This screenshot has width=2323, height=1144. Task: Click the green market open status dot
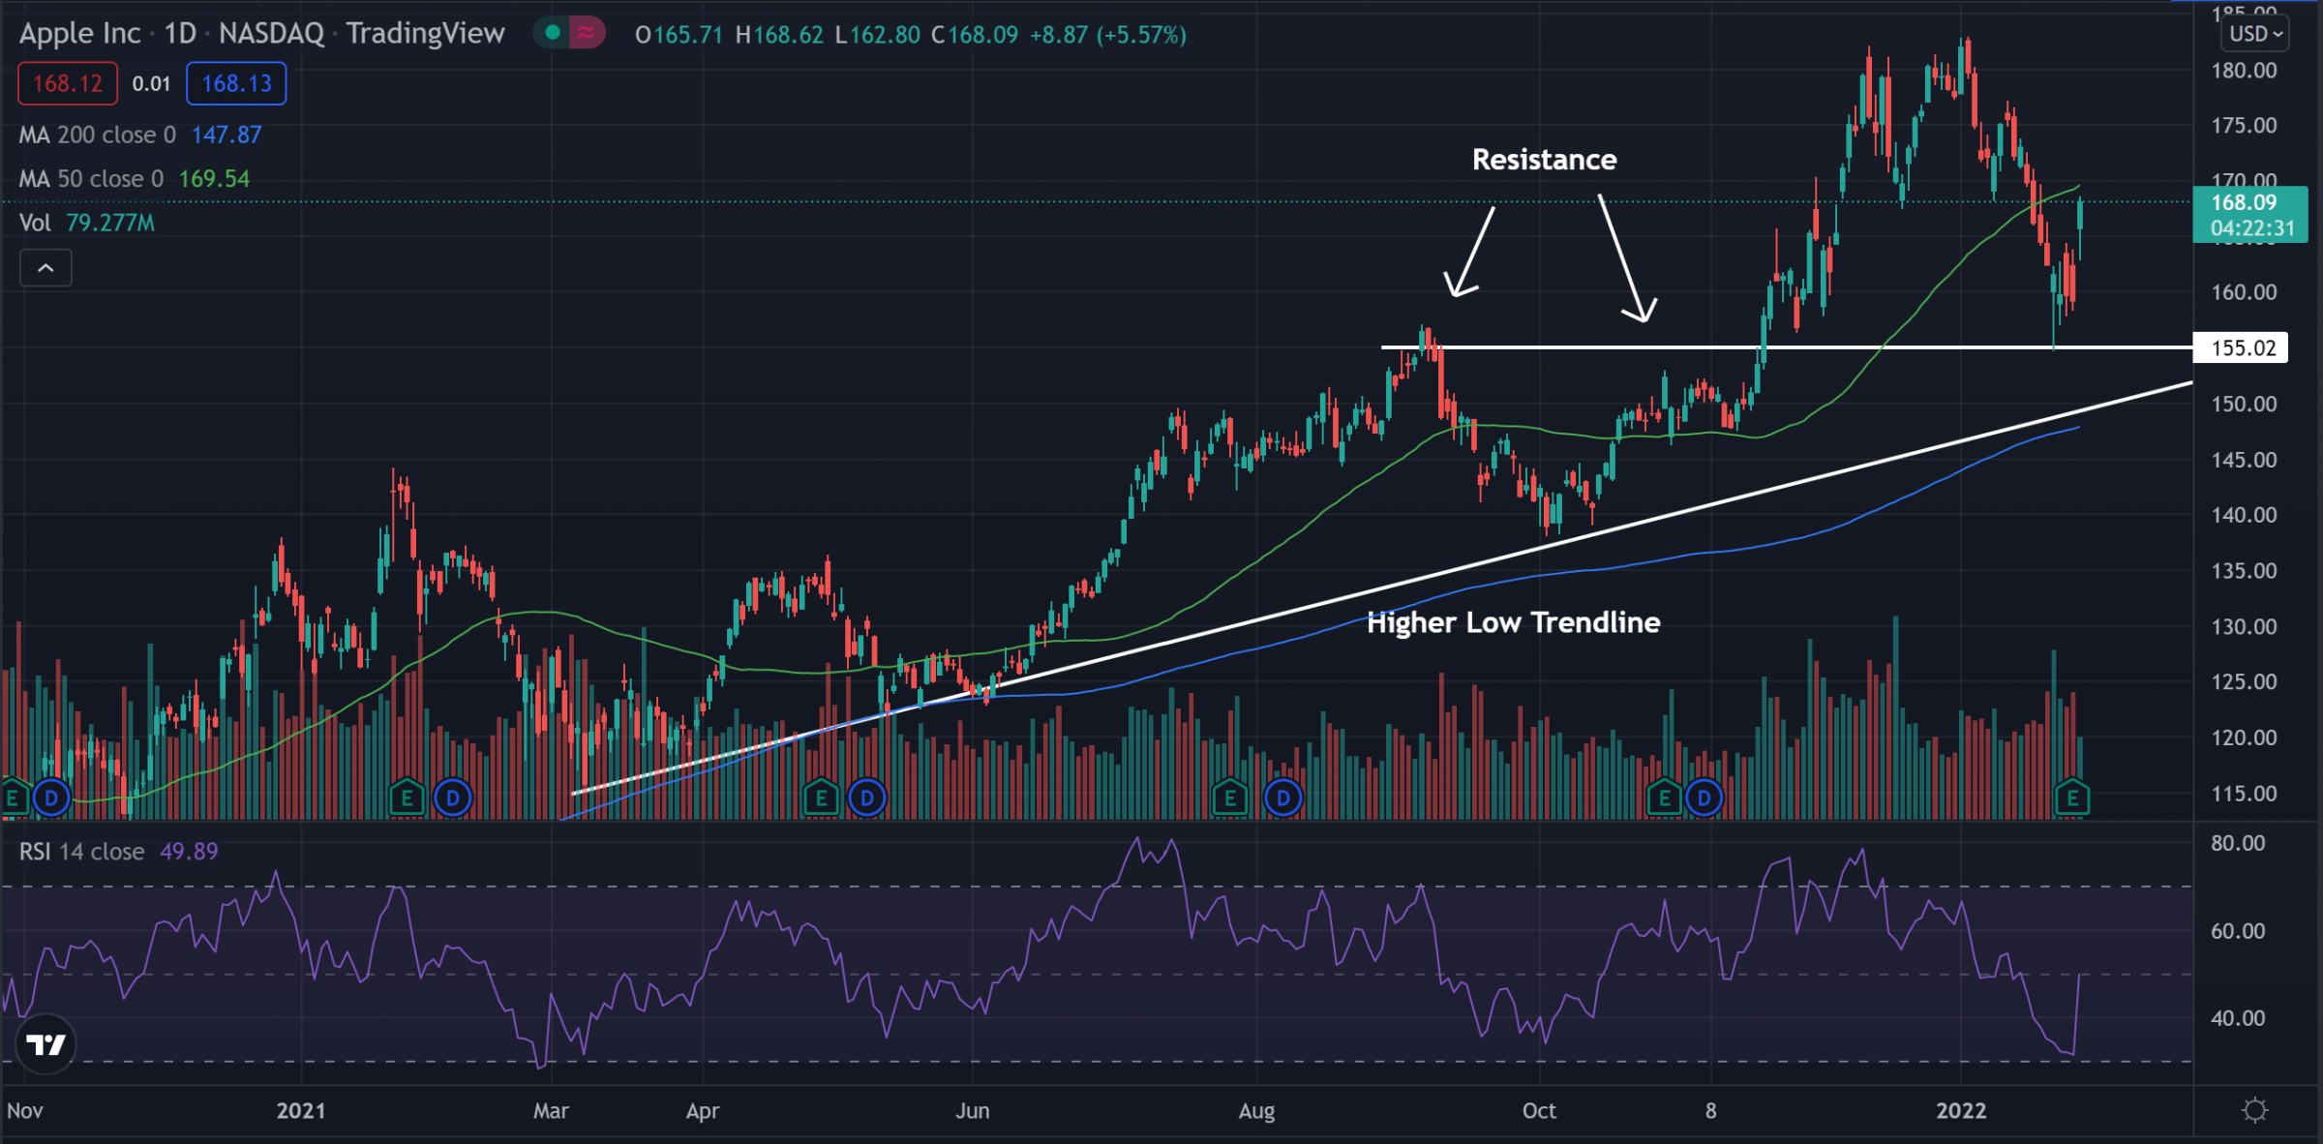[x=553, y=33]
